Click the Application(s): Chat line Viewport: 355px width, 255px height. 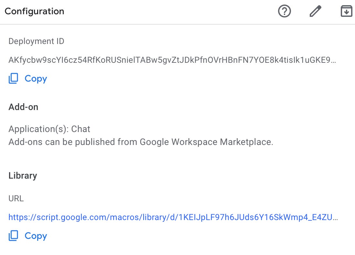pyautogui.click(x=49, y=129)
